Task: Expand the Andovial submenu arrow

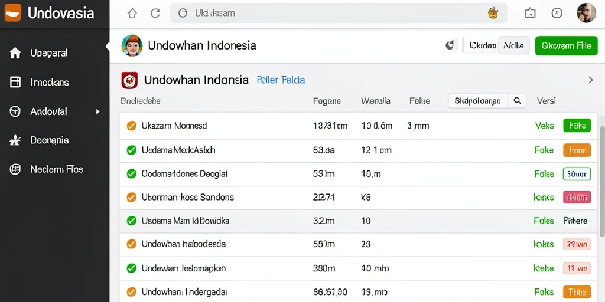Action: 97,111
